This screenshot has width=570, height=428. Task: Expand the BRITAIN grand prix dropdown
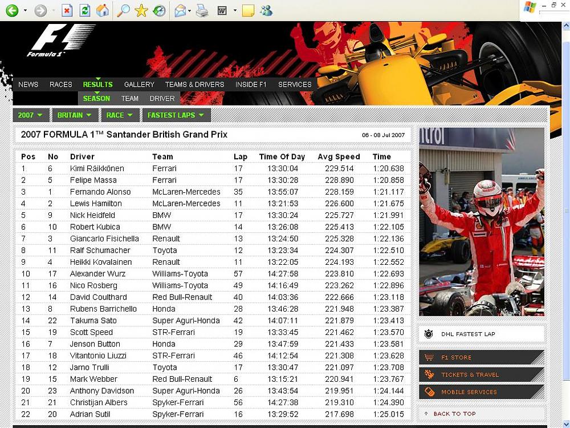click(x=74, y=115)
